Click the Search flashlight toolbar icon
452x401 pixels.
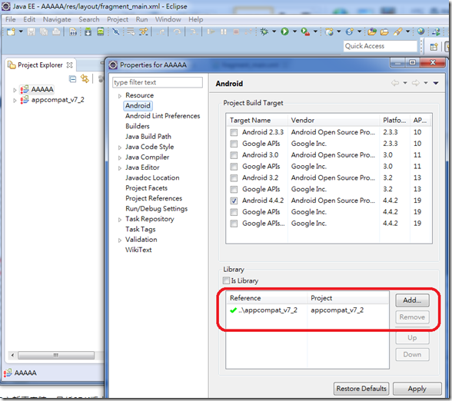coord(398,31)
